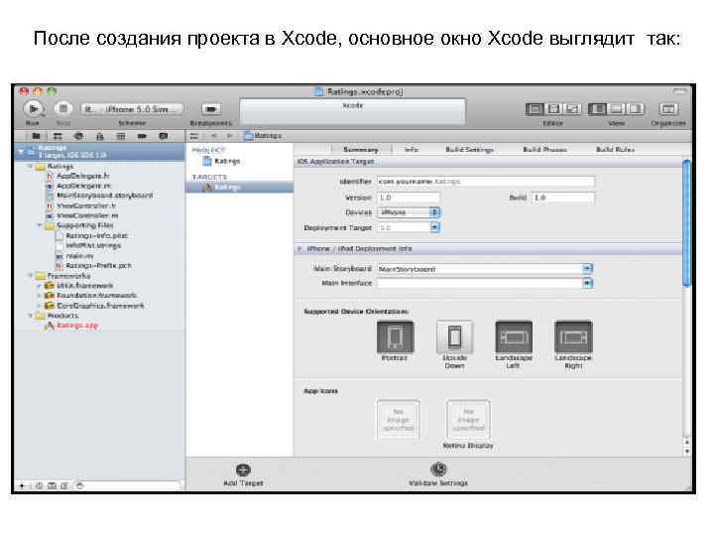The image size is (714, 536).
Task: Collapse the Supporting Files group
Action: coord(40,225)
